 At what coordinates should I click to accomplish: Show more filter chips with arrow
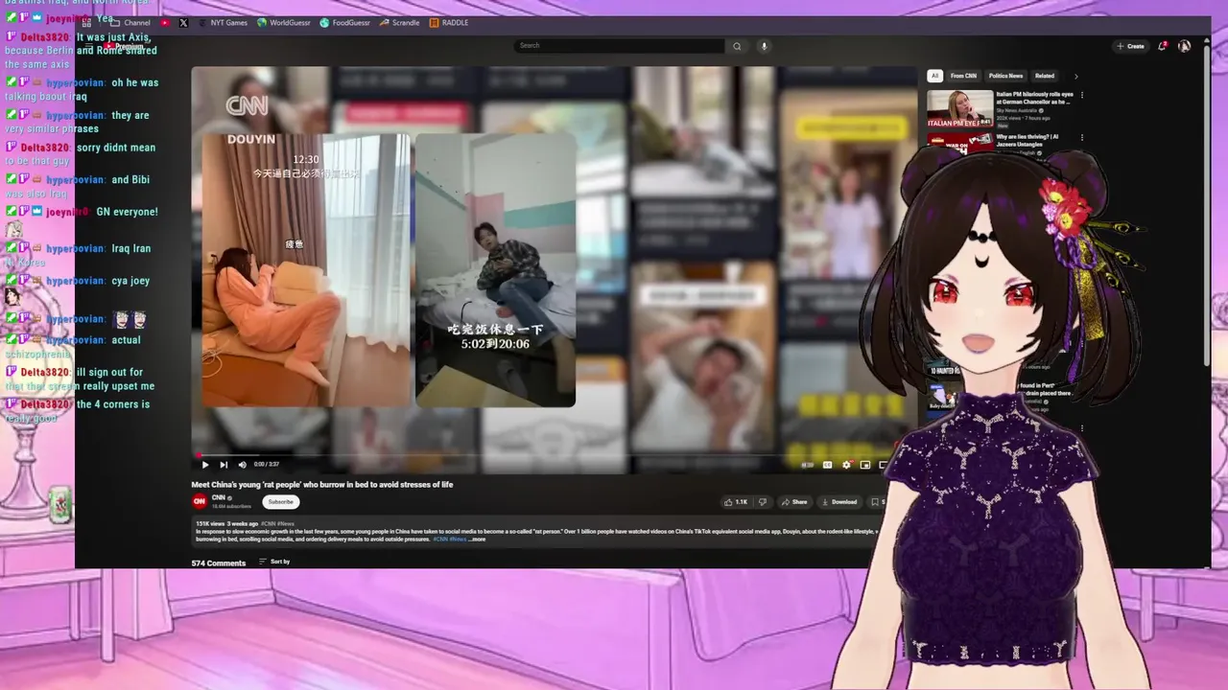(1075, 76)
